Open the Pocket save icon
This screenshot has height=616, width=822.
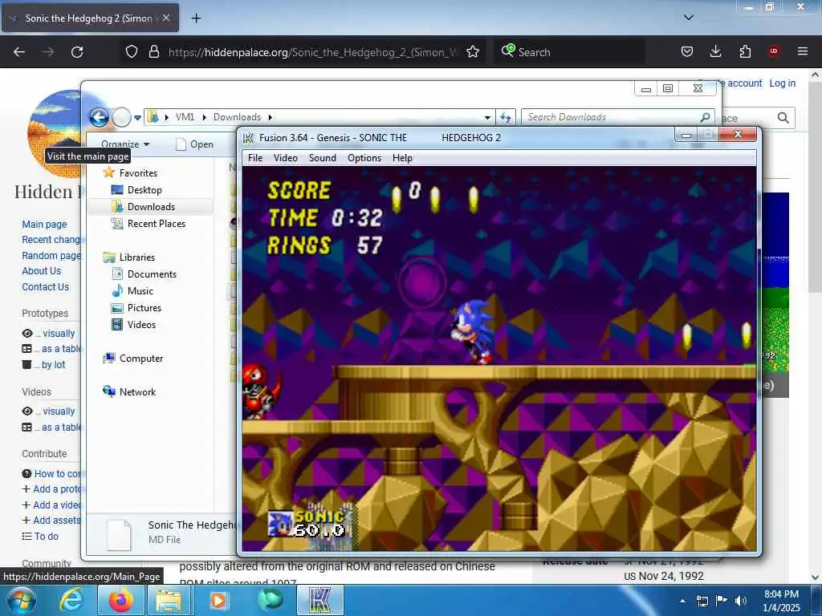687,51
